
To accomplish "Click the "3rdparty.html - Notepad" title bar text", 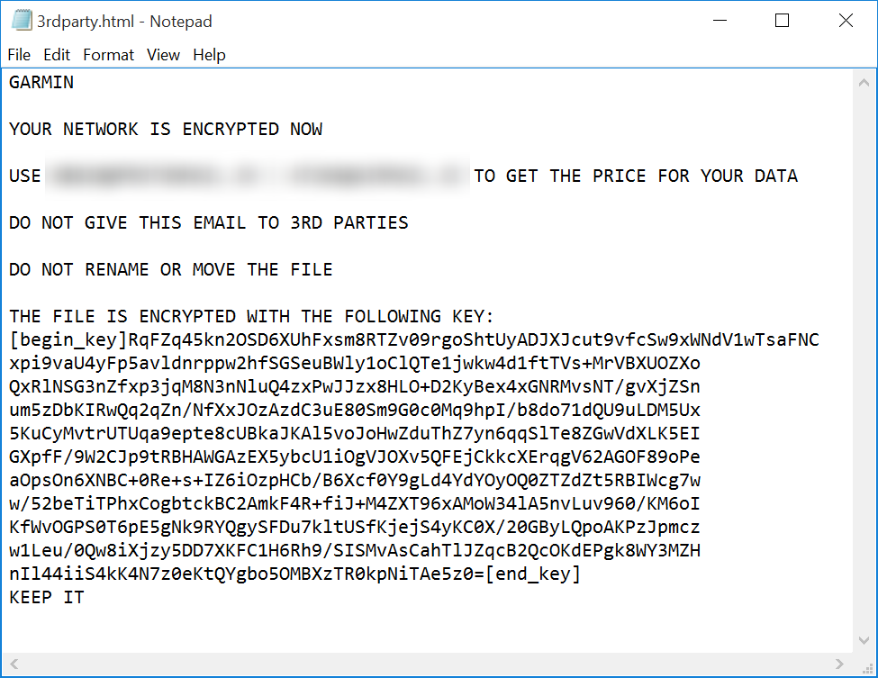I will click(x=125, y=21).
